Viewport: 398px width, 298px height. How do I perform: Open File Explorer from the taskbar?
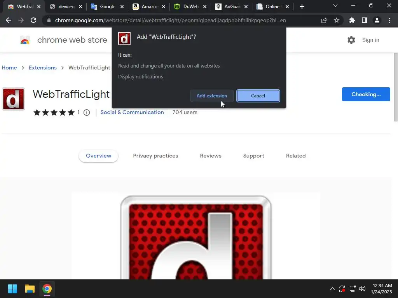[30, 289]
